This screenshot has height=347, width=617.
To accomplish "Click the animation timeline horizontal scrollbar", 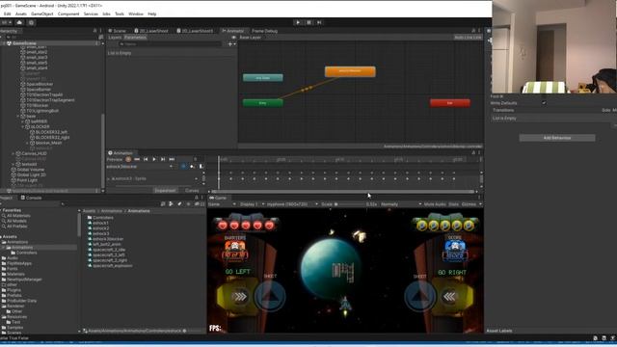I will pos(342,192).
